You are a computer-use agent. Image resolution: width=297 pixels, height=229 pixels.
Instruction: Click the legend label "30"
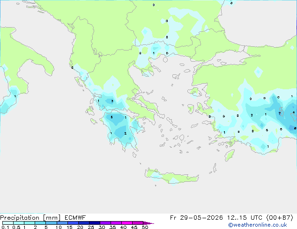(102, 227)
